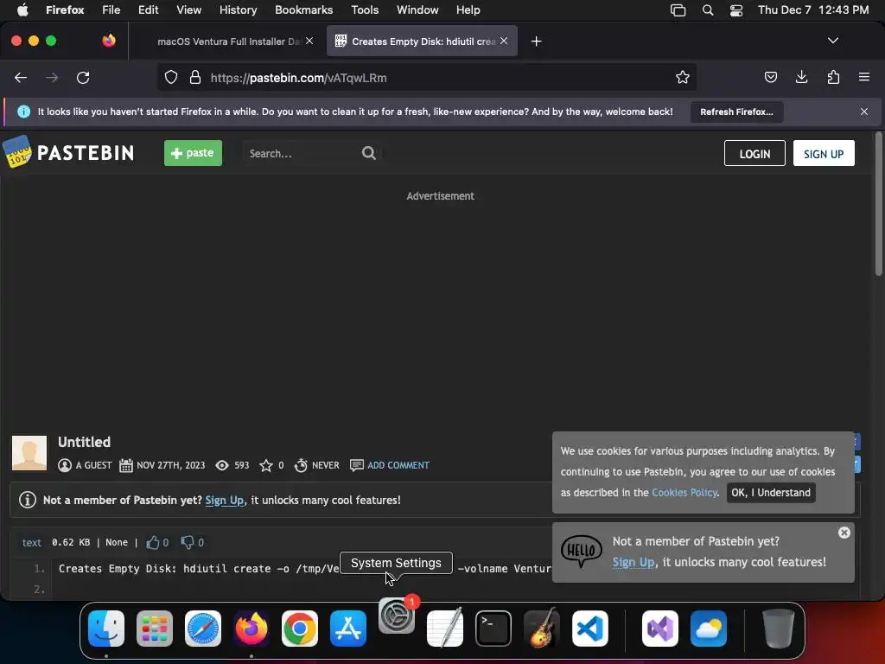The height and width of the screenshot is (664, 885).
Task: Launch Google Chrome from the Dock
Action: (x=300, y=629)
